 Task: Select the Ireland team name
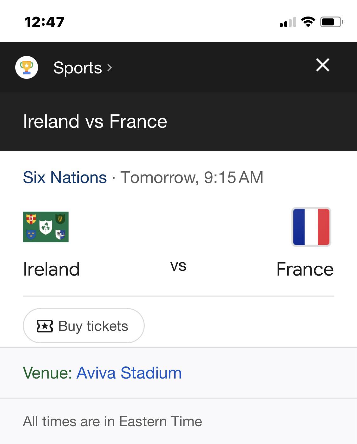[51, 269]
